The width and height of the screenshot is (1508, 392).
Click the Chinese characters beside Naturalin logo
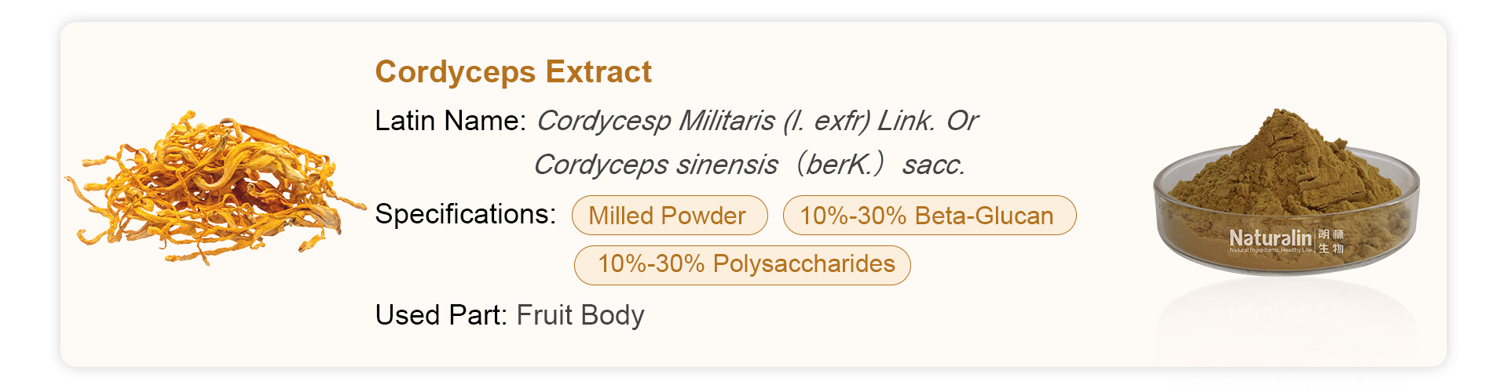(x=1331, y=241)
